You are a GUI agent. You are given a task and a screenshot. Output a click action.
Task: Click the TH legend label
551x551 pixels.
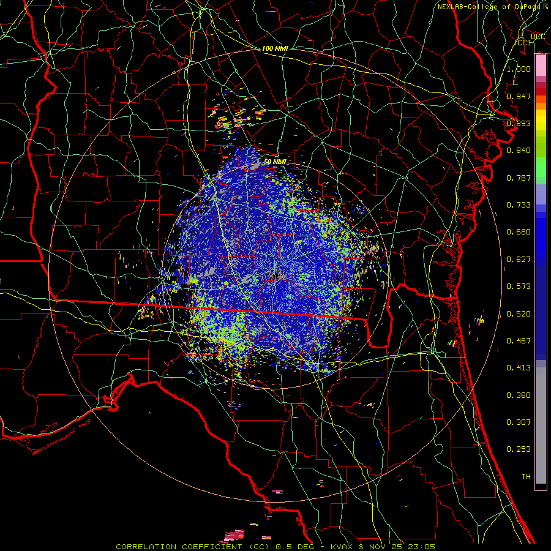526,477
